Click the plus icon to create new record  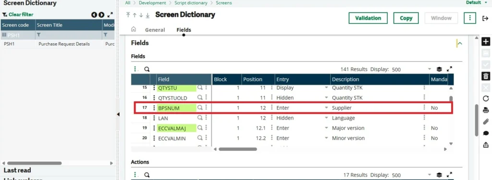click(485, 41)
